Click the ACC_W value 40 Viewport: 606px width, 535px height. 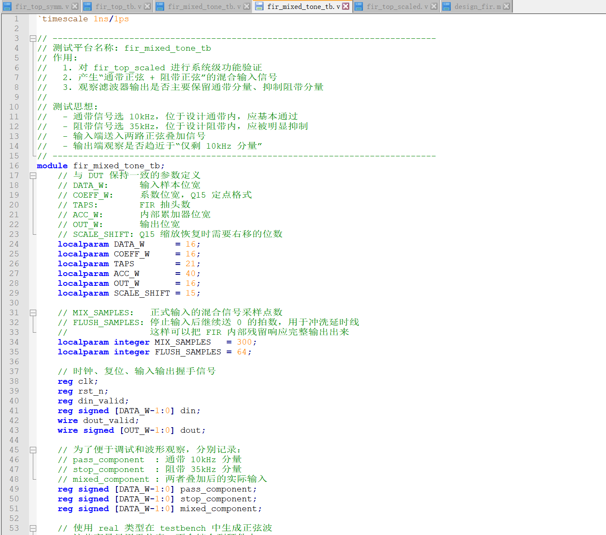(191, 273)
